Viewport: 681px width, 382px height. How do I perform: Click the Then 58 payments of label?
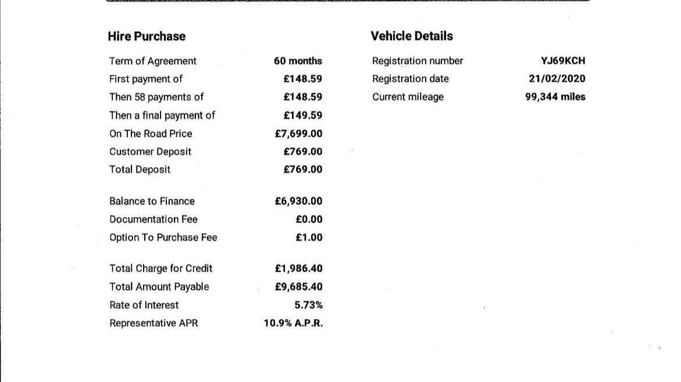pyautogui.click(x=156, y=97)
